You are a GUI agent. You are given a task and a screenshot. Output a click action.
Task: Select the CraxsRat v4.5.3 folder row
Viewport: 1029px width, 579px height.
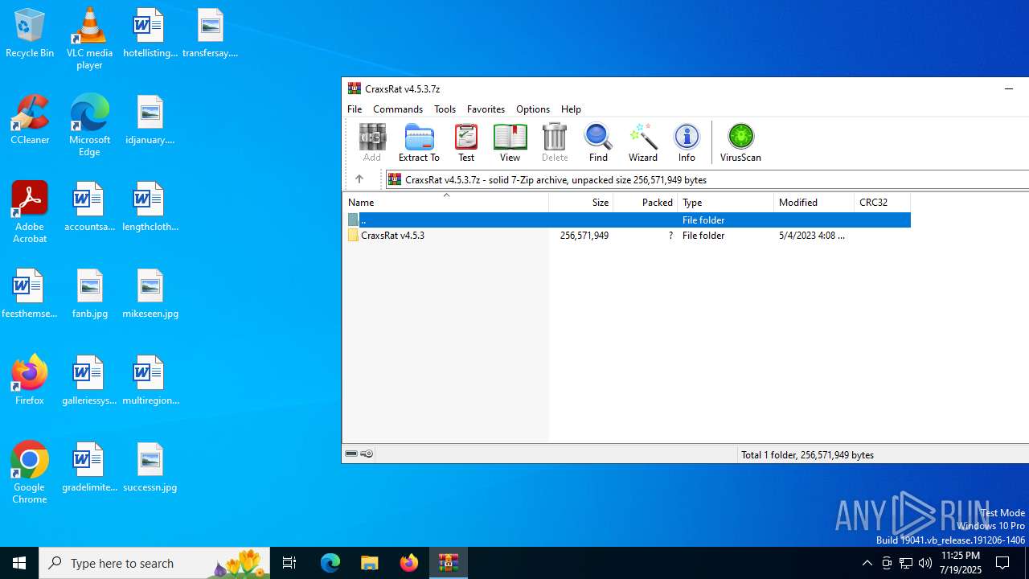627,236
